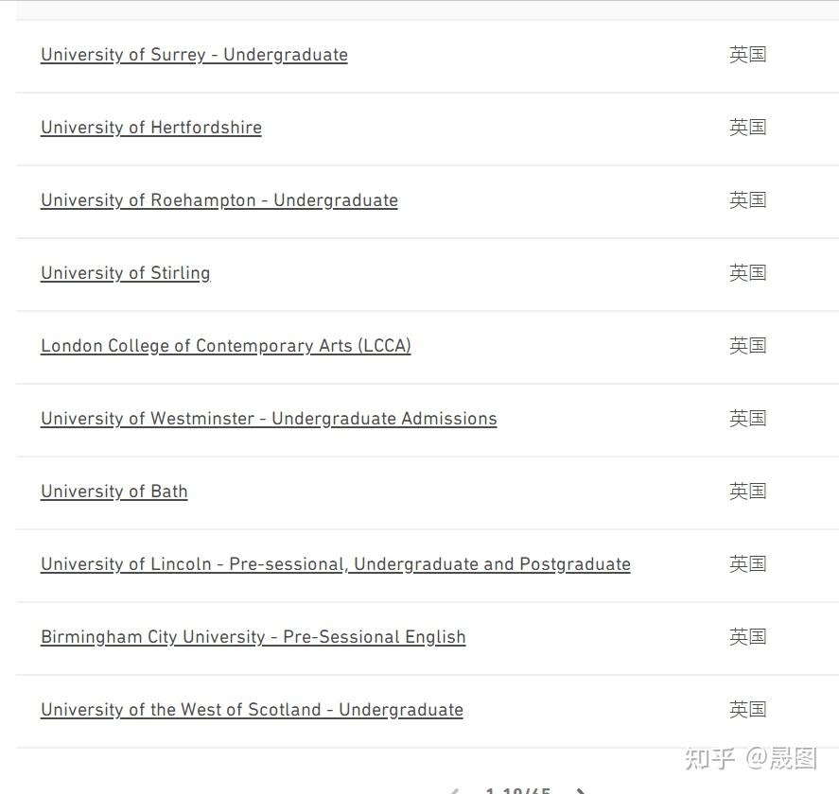Image resolution: width=839 pixels, height=794 pixels.
Task: Click 英国 in the LCCA row
Action: click(747, 346)
